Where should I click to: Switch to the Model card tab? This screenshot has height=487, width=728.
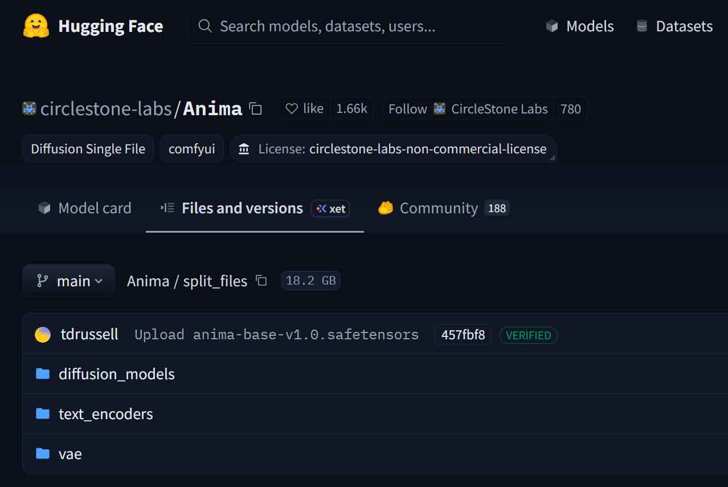click(84, 208)
